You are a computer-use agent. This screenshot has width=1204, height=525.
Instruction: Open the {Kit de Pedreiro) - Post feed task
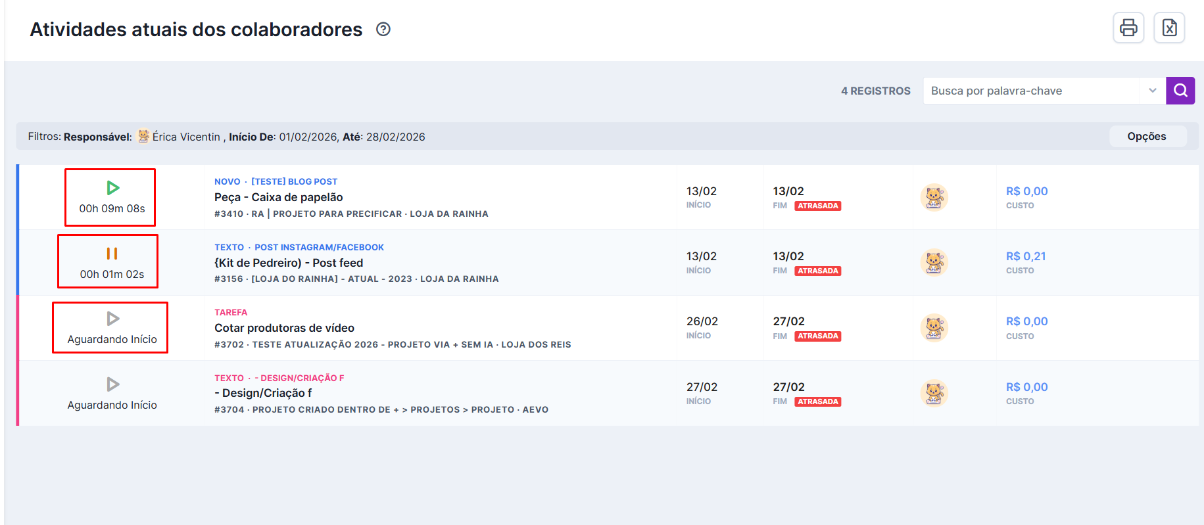[289, 263]
